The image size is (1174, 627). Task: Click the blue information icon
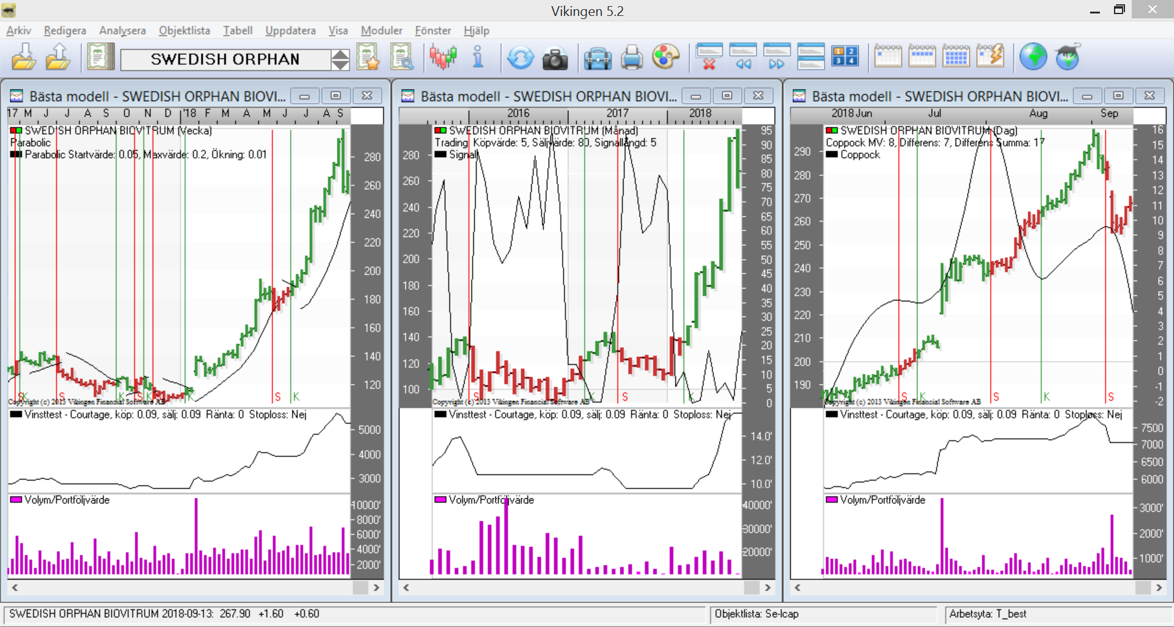tap(478, 58)
